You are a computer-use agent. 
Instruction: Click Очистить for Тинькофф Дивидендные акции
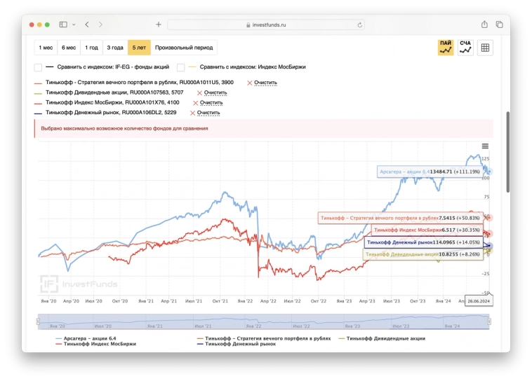tap(215, 92)
